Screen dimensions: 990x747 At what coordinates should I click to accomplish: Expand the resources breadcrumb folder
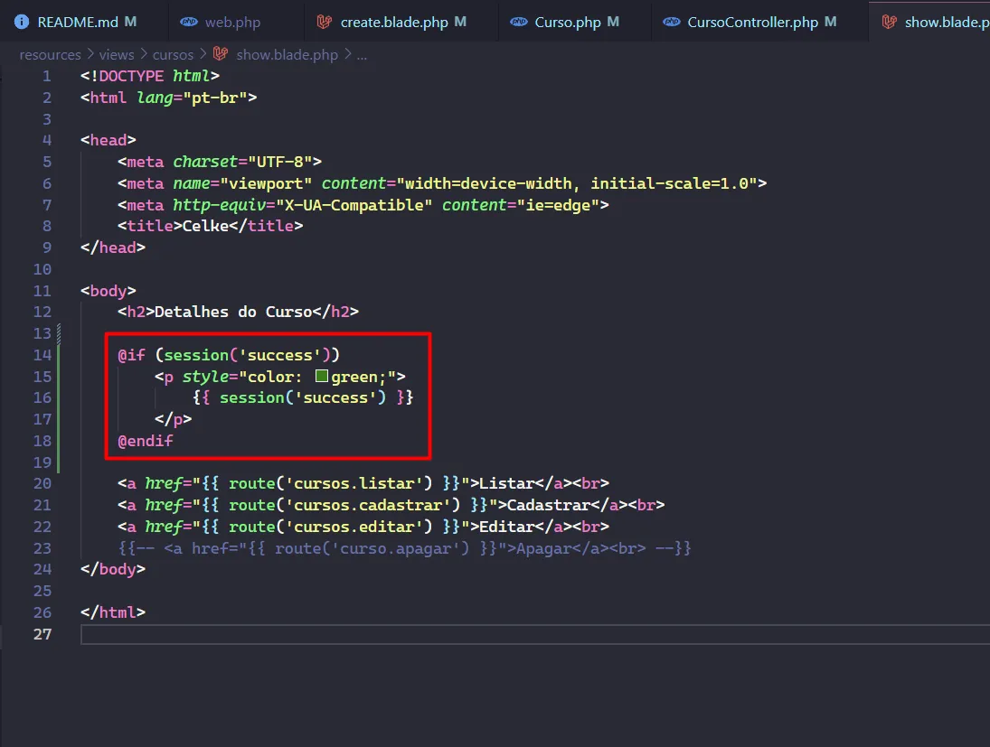coord(50,54)
